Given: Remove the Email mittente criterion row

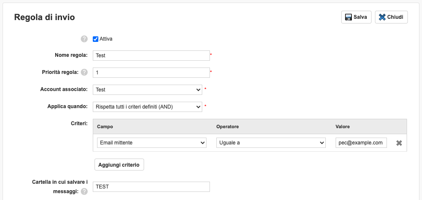Looking at the screenshot, I should click(x=398, y=143).
